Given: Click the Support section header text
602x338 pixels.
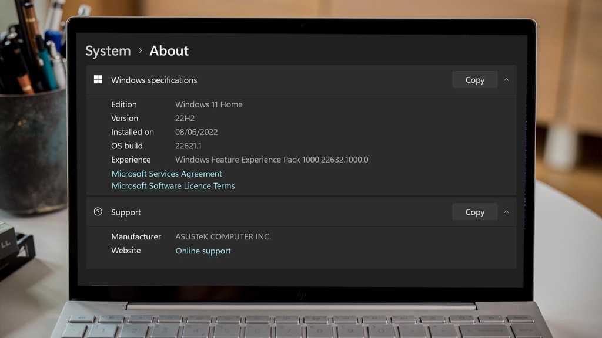Looking at the screenshot, I should pyautogui.click(x=126, y=212).
